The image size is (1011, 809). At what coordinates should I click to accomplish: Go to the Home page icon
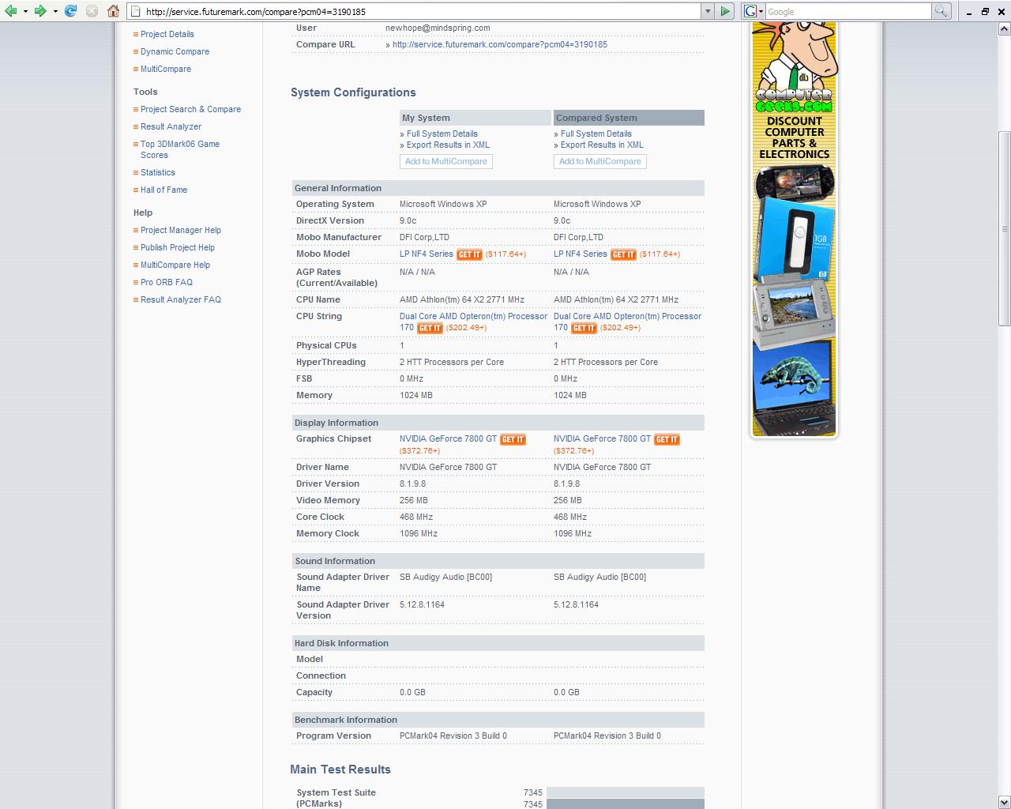[113, 11]
